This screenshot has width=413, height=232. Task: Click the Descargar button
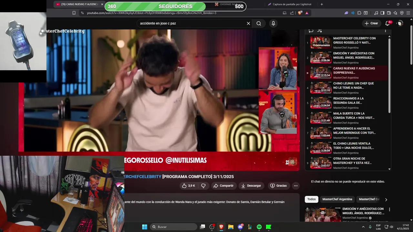click(251, 186)
